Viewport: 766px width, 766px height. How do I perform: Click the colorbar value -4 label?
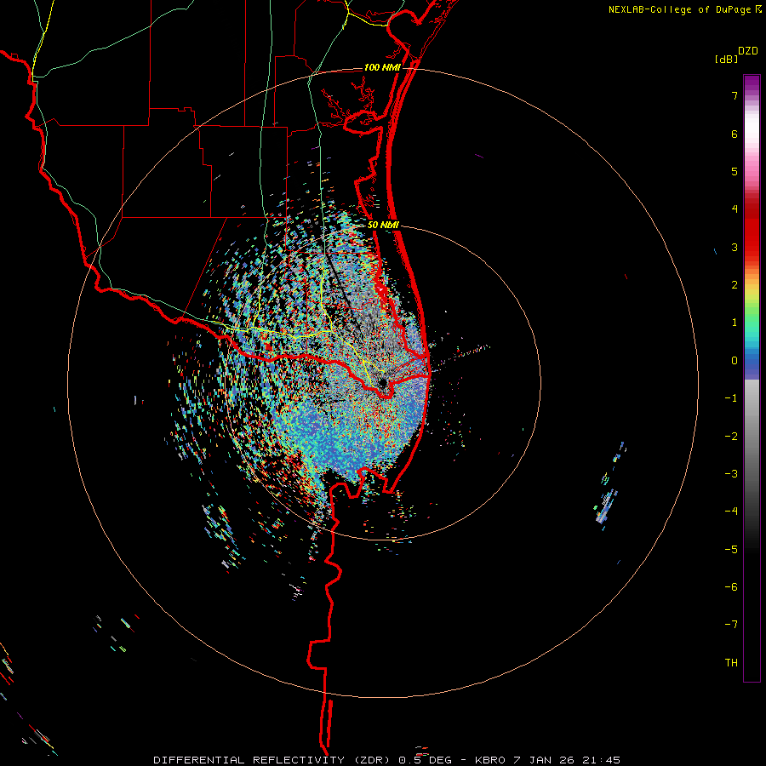pos(731,512)
